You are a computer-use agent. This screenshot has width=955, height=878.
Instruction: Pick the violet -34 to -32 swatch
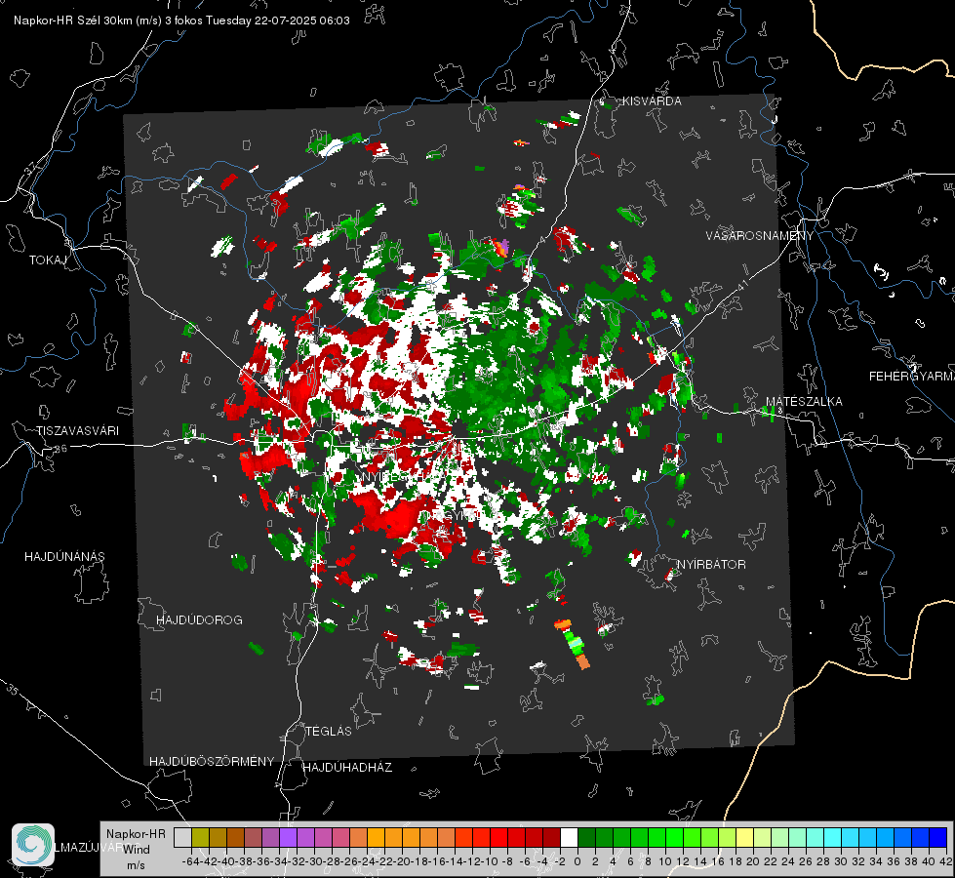pos(288,837)
